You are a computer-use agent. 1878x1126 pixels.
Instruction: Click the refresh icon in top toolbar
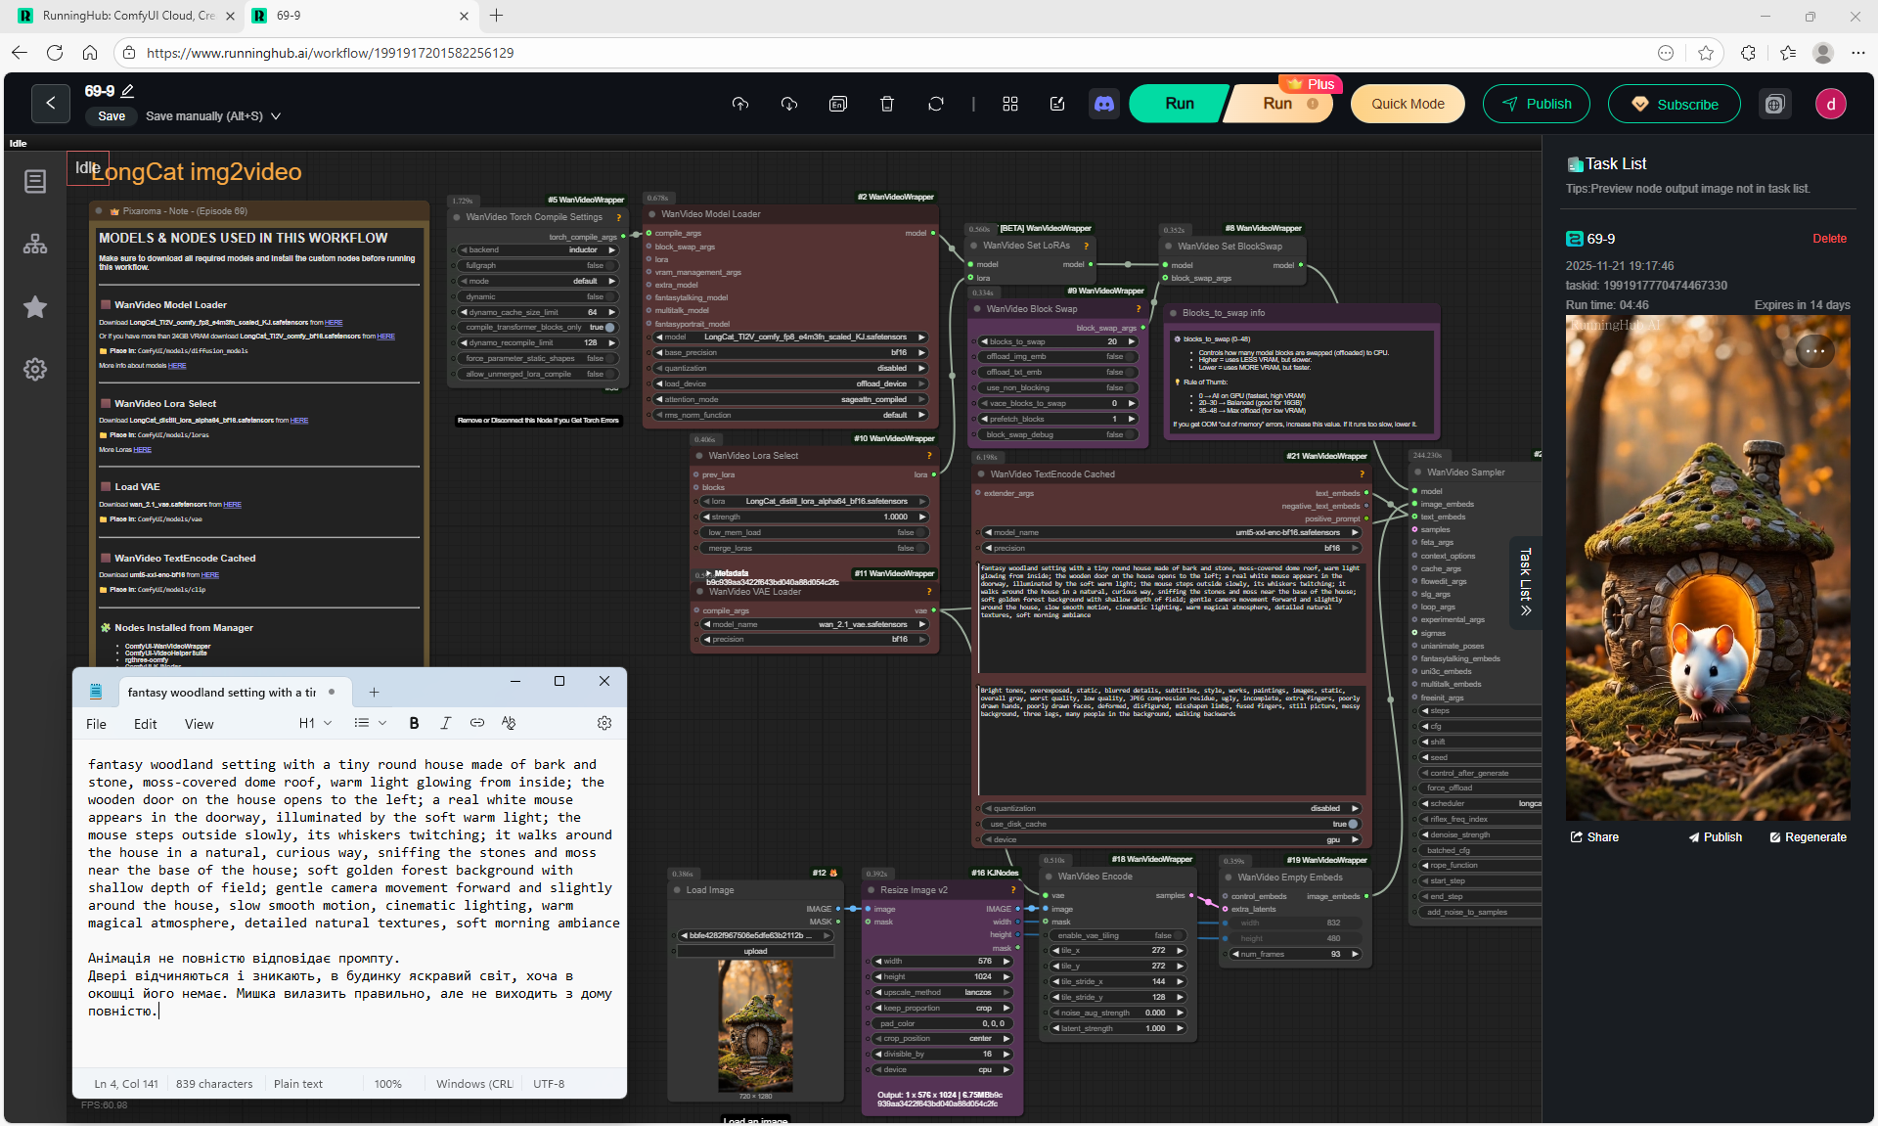[936, 104]
